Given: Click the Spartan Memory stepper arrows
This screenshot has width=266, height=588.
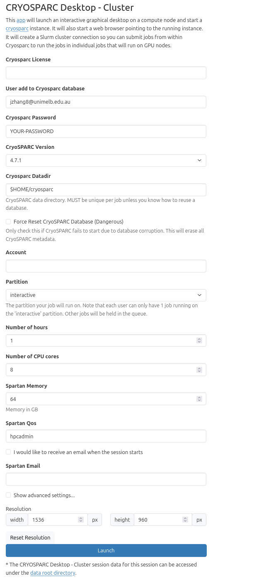Looking at the screenshot, I should 199,399.
